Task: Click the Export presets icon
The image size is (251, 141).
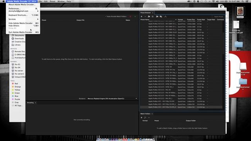Action: click(161, 16)
